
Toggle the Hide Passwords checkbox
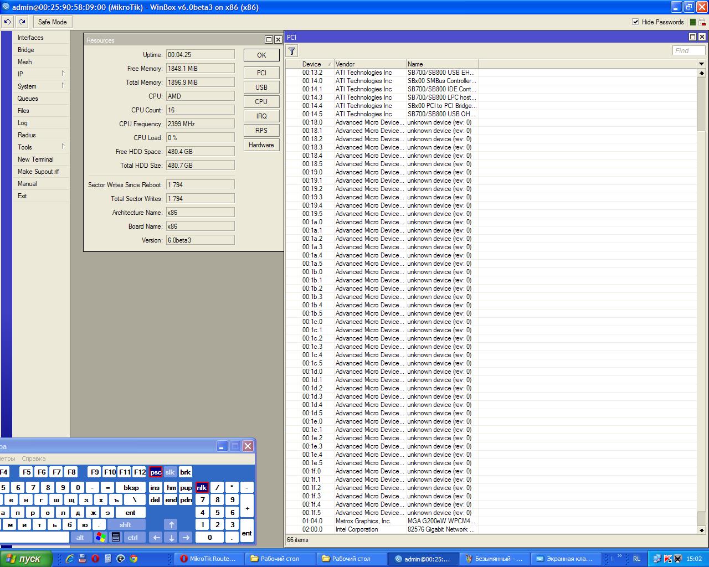635,22
